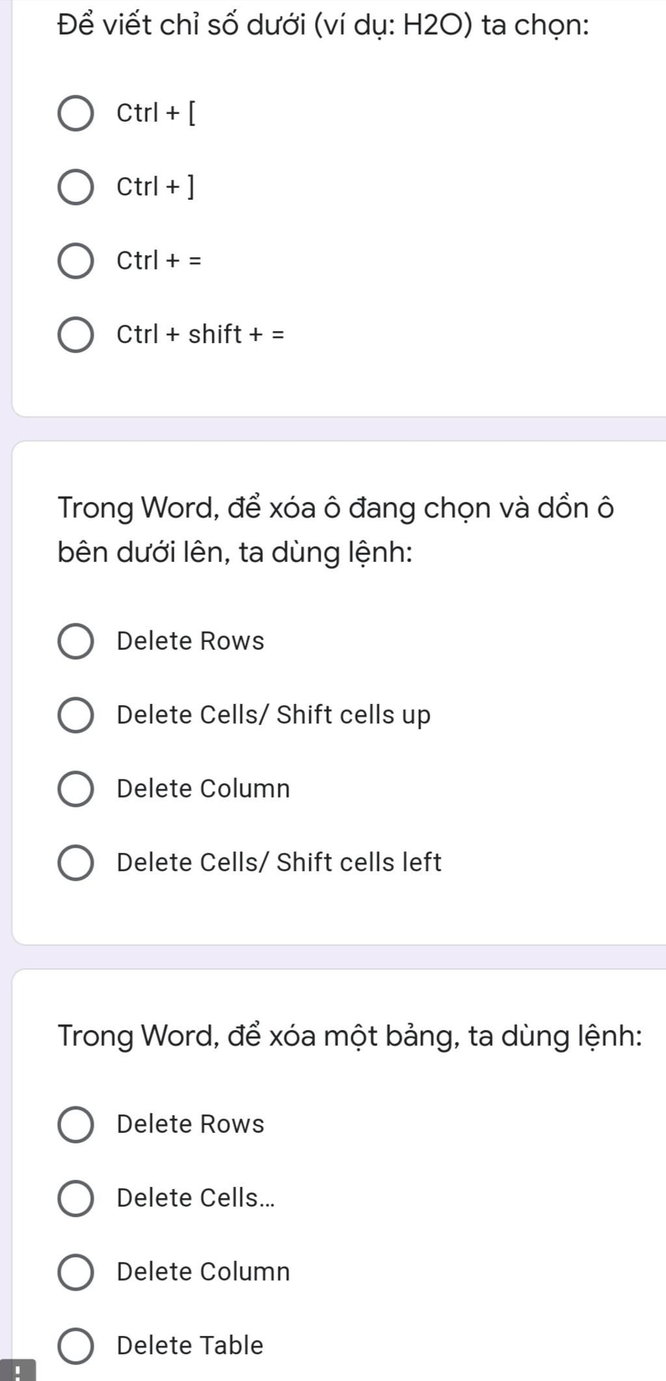Choose 'Delete Cells/ Shift cells left' option
Screen dimensions: 666x1381
(x=76, y=863)
